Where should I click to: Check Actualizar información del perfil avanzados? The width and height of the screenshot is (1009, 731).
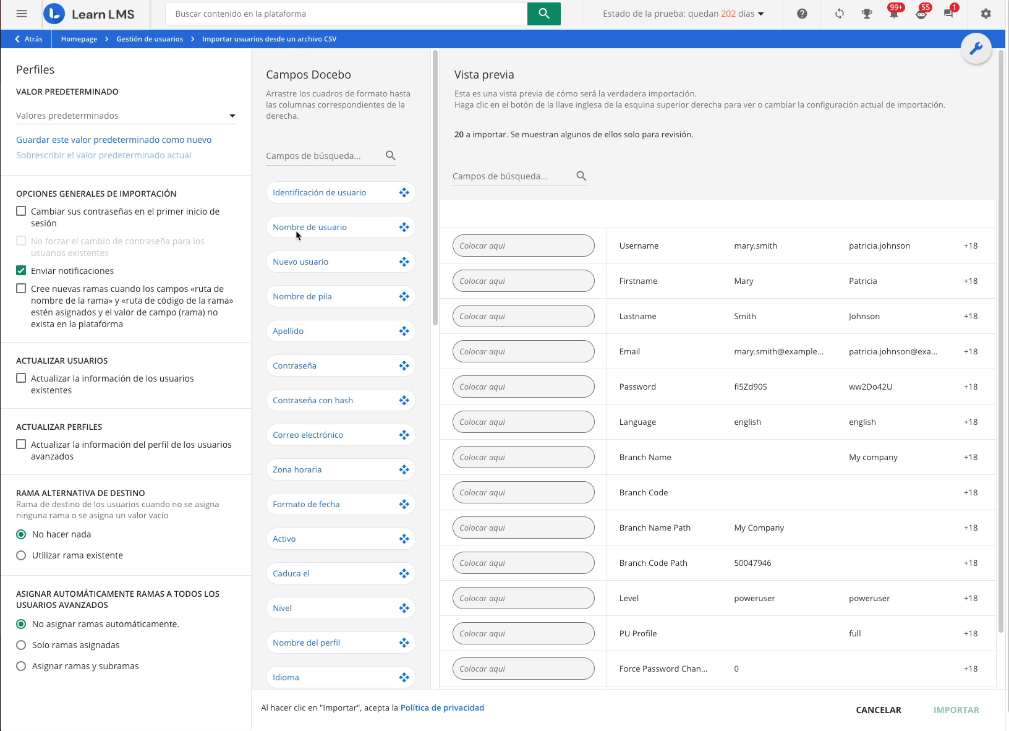tap(21, 444)
